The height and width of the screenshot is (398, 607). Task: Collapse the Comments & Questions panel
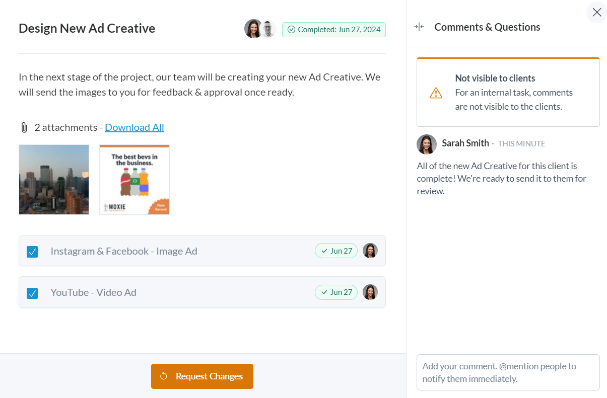419,27
